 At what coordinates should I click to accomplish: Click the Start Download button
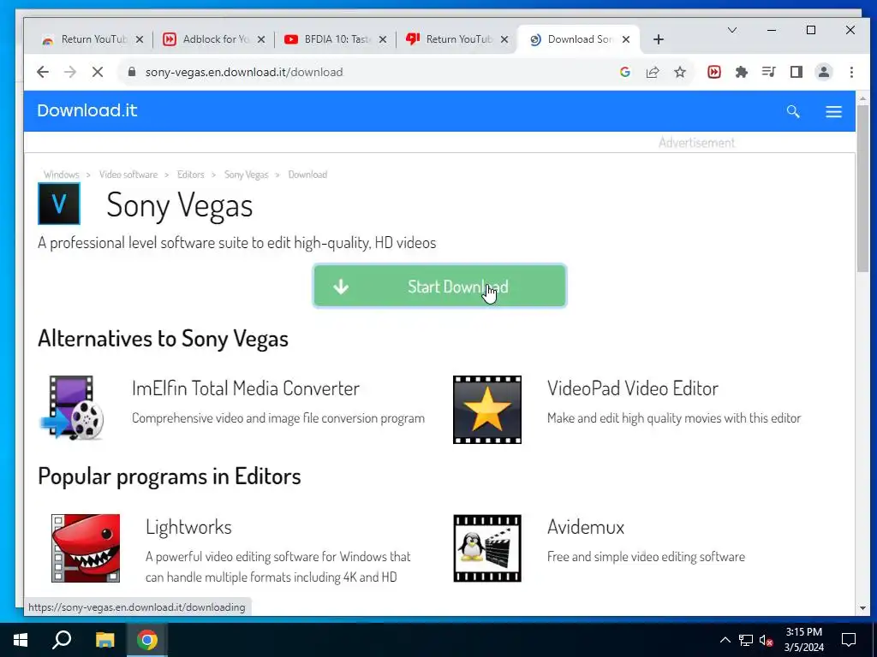439,286
